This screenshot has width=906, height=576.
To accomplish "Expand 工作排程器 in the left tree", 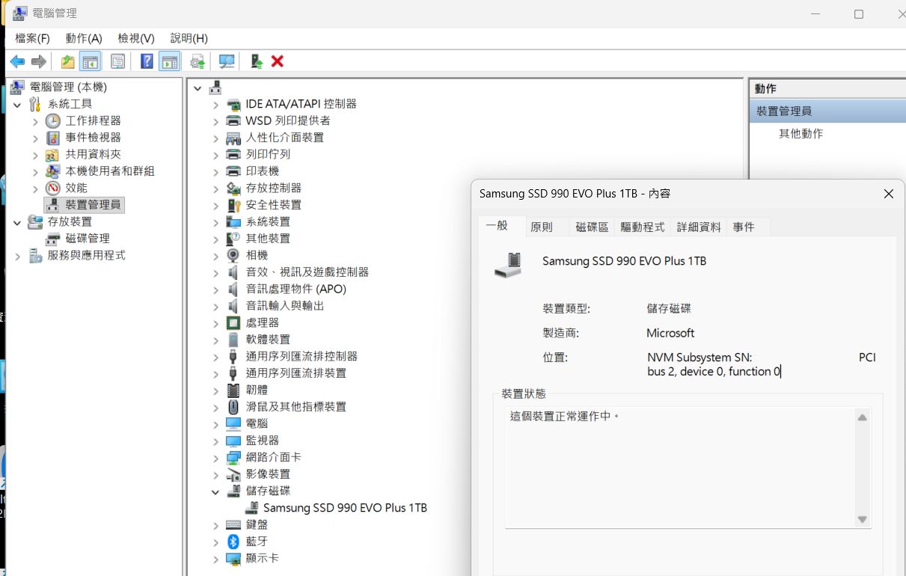I will [35, 121].
